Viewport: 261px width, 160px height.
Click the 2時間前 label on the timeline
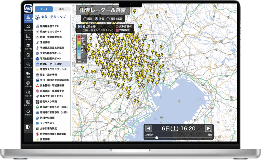click(149, 134)
